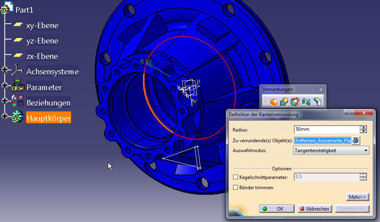Screen dimensions: 380x222
Task: Select the xy-Ebene plane icon
Action: click(17, 25)
